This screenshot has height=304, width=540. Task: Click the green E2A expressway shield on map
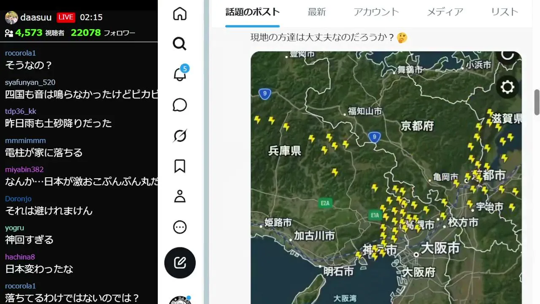tap(325, 203)
